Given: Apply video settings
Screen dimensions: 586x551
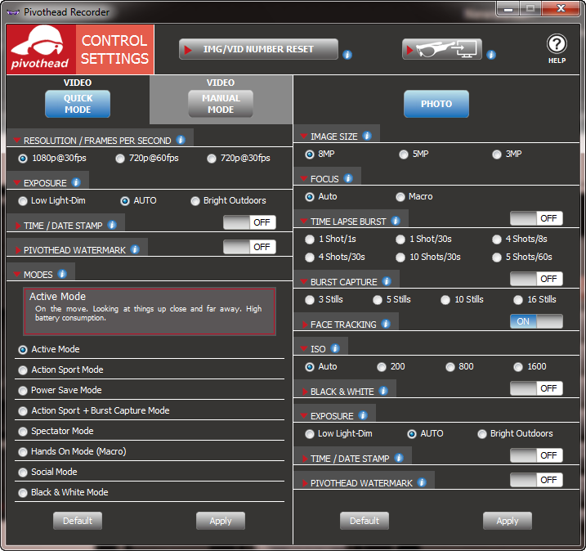Looking at the screenshot, I should (x=221, y=521).
